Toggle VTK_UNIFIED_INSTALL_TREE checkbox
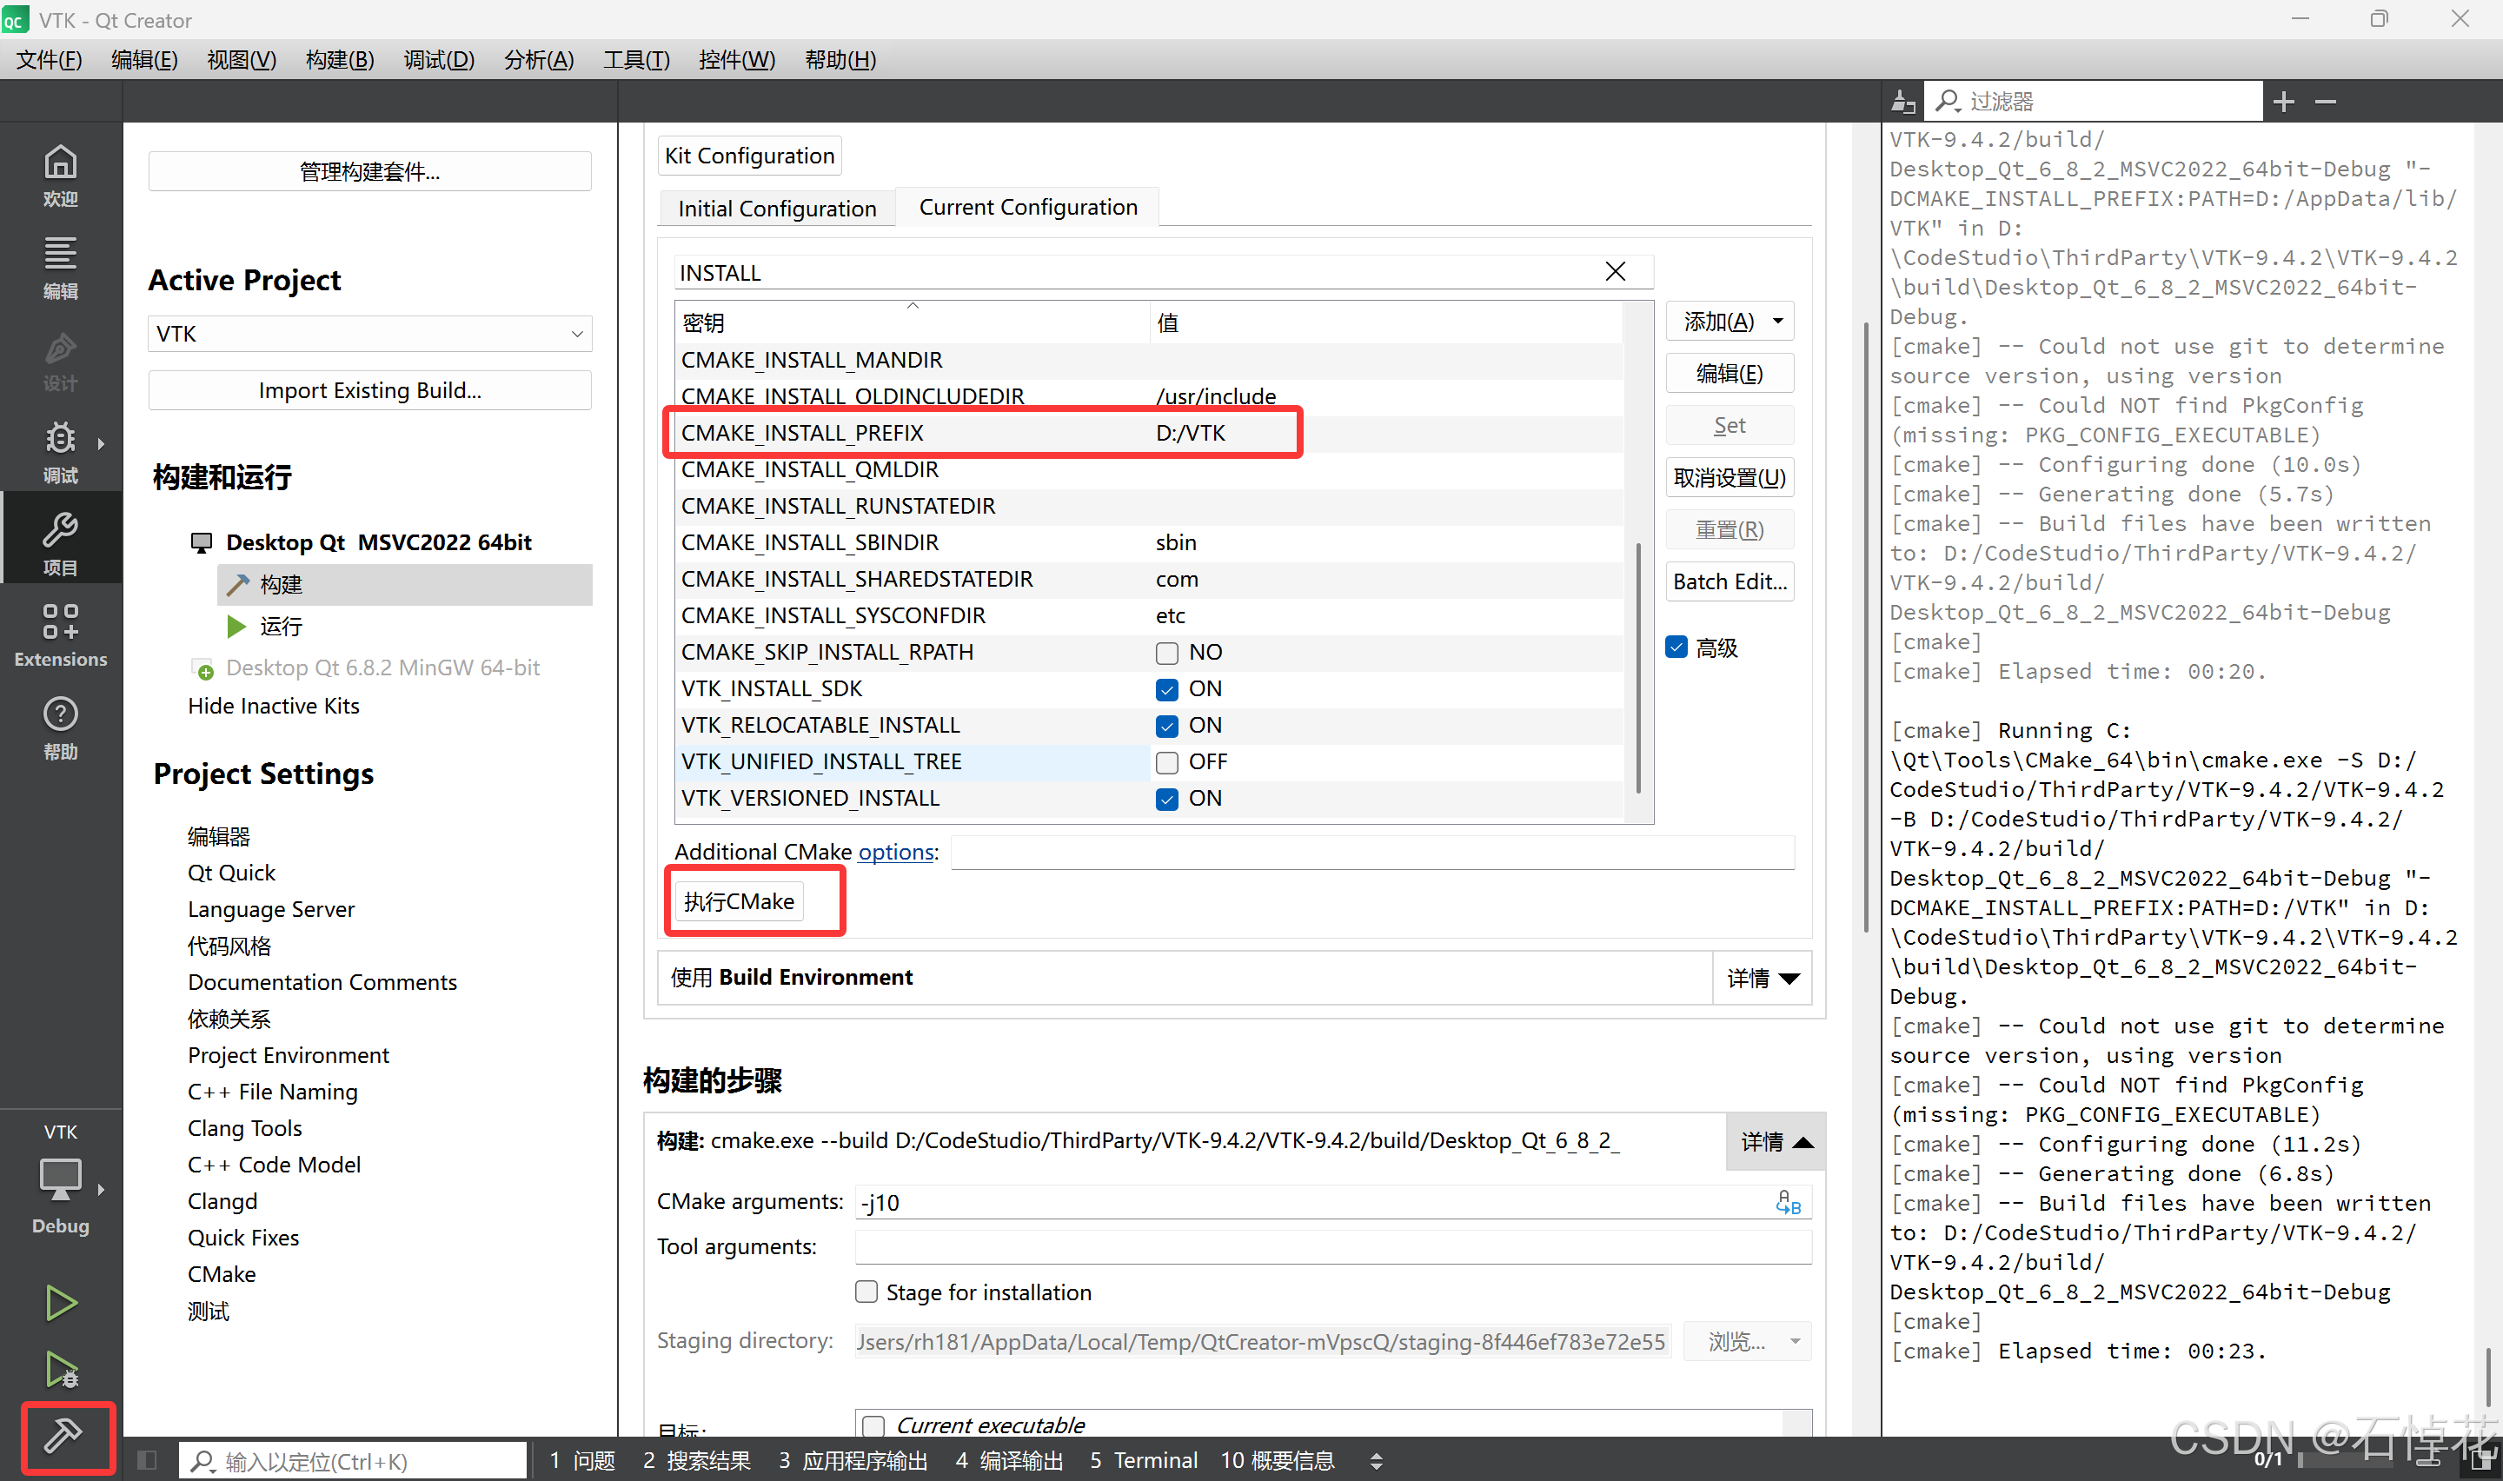2503x1481 pixels. pos(1166,762)
